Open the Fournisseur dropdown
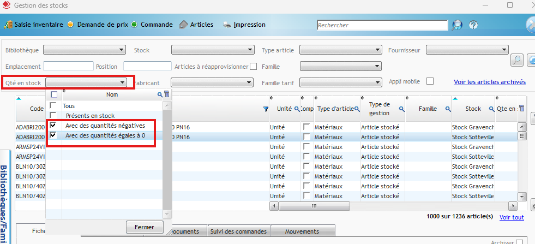 point(467,50)
